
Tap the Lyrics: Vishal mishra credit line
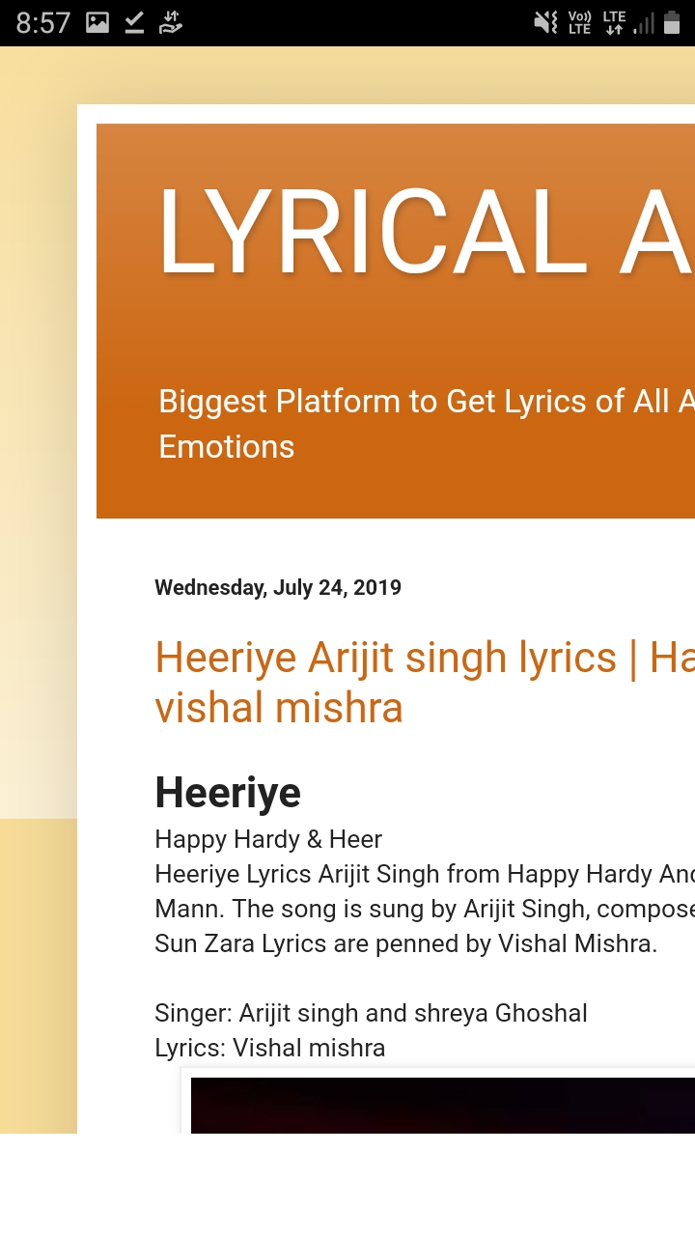coord(270,1048)
